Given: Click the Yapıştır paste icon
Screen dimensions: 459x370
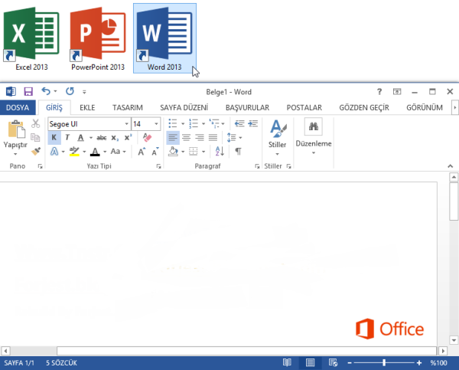Looking at the screenshot, I should click(15, 129).
